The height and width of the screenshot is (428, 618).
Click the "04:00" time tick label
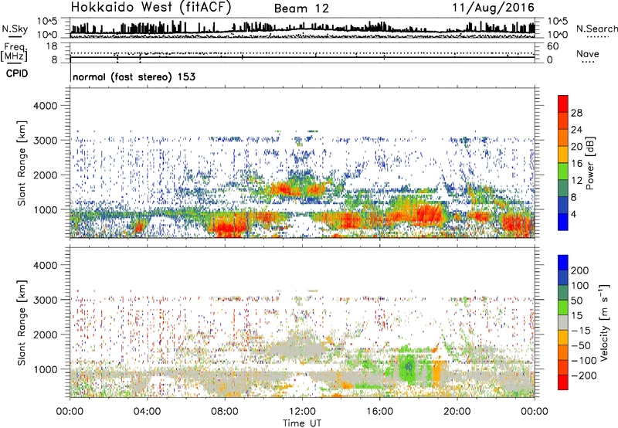point(148,412)
